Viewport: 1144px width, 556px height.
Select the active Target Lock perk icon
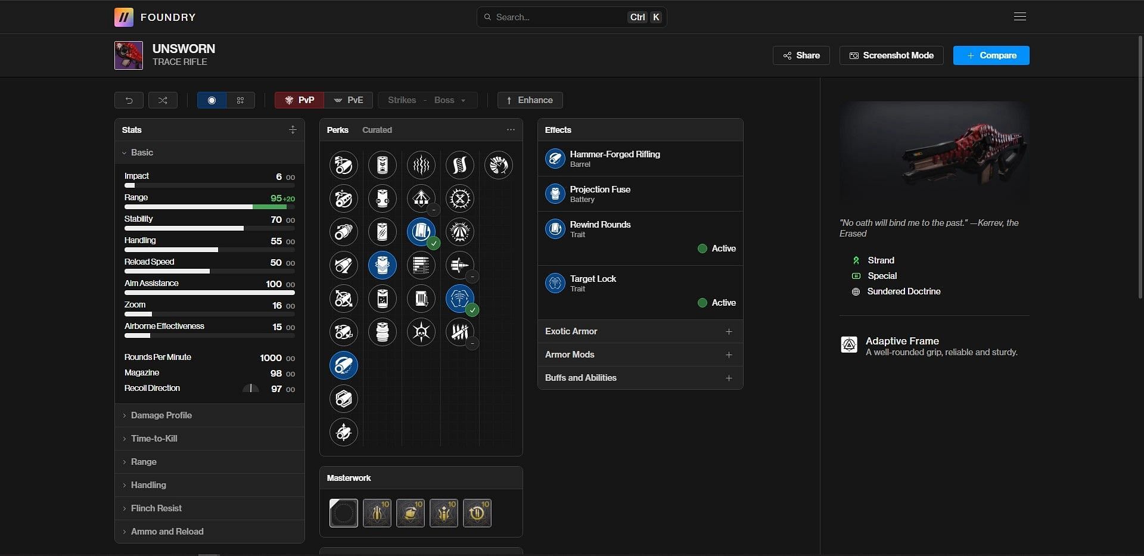point(460,299)
